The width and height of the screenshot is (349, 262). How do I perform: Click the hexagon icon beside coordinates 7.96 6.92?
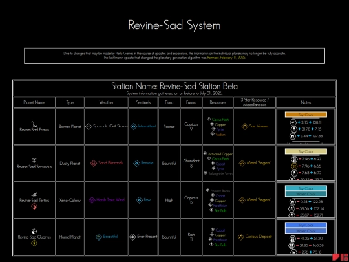point(294,159)
